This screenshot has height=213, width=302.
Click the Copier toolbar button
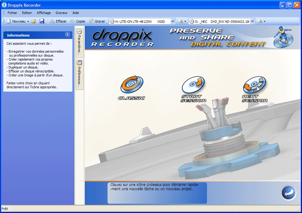click(78, 21)
